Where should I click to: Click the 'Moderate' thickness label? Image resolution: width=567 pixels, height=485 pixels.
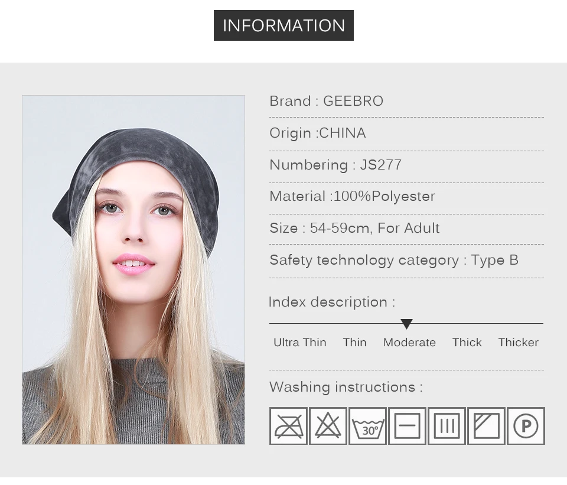[409, 342]
